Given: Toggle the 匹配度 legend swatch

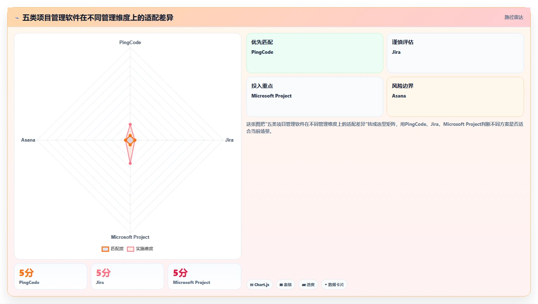Looking at the screenshot, I should pos(105,249).
